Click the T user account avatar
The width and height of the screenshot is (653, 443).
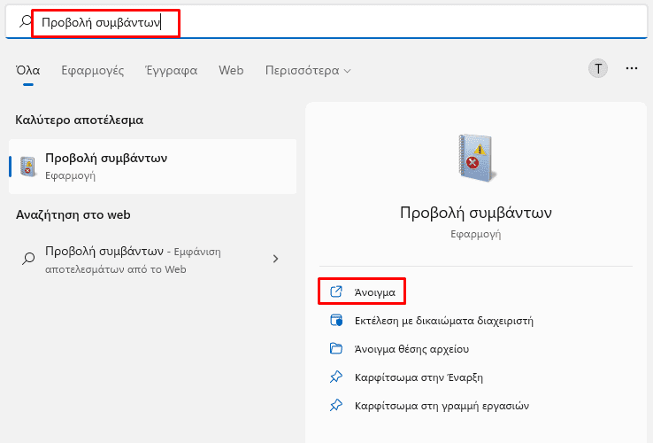coord(598,68)
